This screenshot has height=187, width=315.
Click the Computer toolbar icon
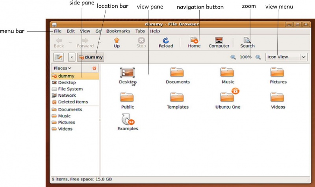pos(219,40)
